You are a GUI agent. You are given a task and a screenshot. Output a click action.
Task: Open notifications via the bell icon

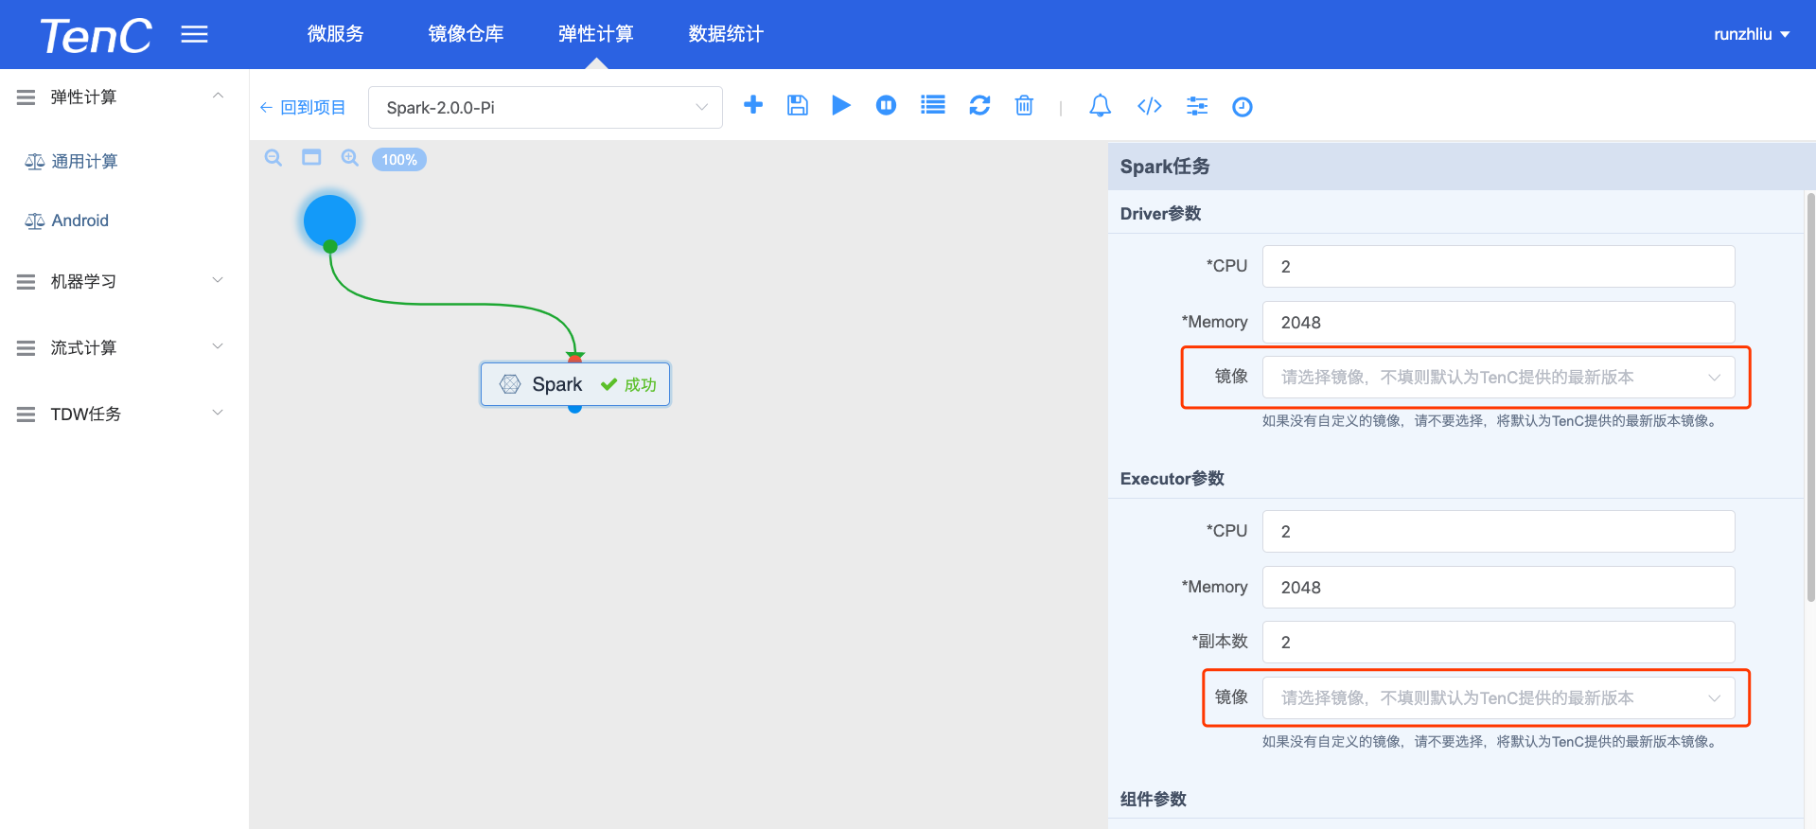coord(1100,105)
